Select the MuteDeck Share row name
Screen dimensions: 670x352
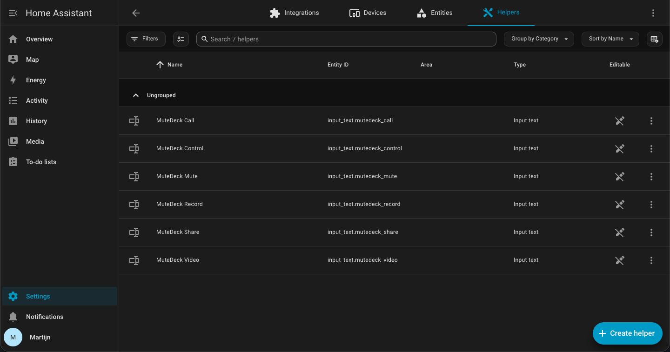pyautogui.click(x=178, y=232)
